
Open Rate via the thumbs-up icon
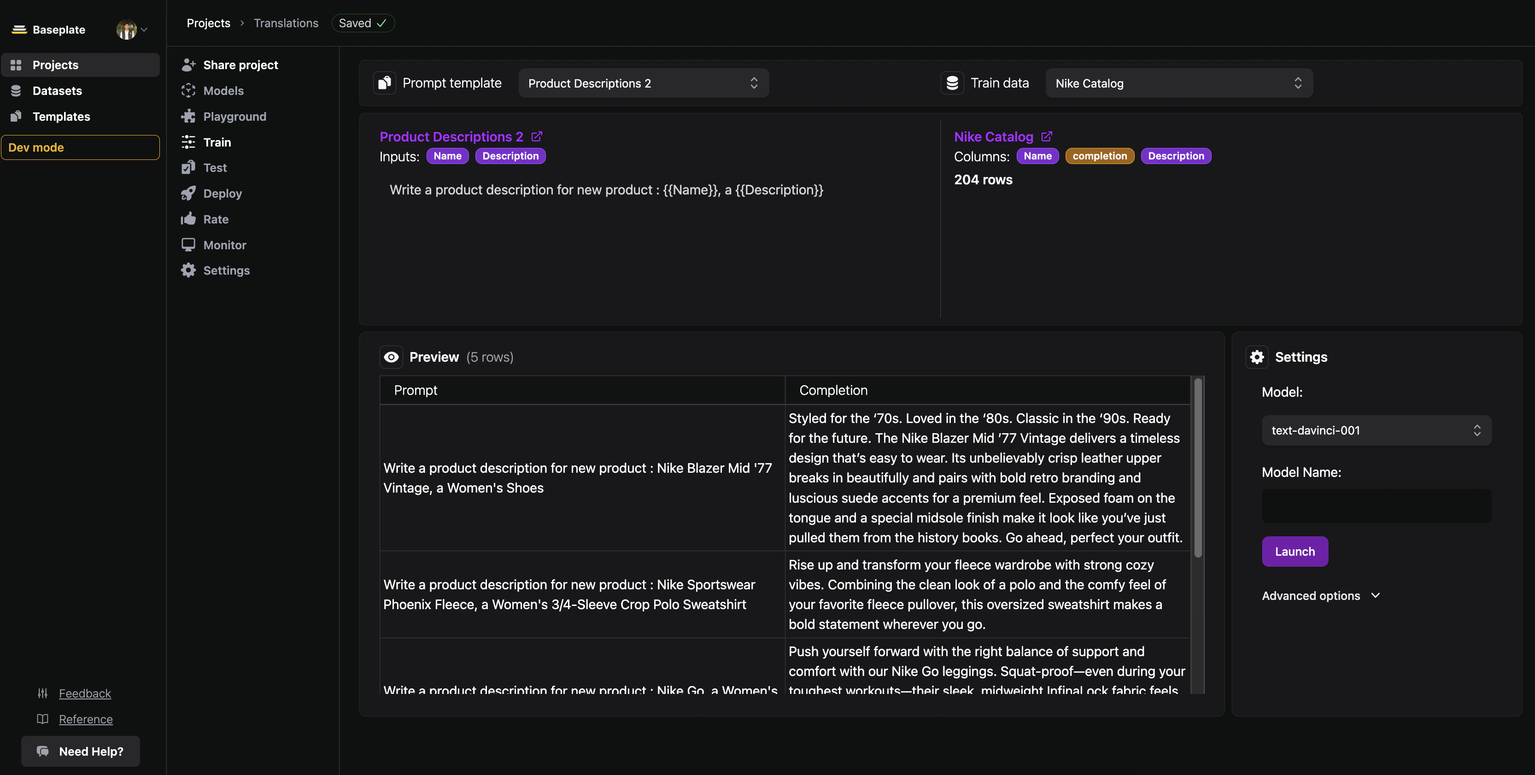pyautogui.click(x=188, y=219)
